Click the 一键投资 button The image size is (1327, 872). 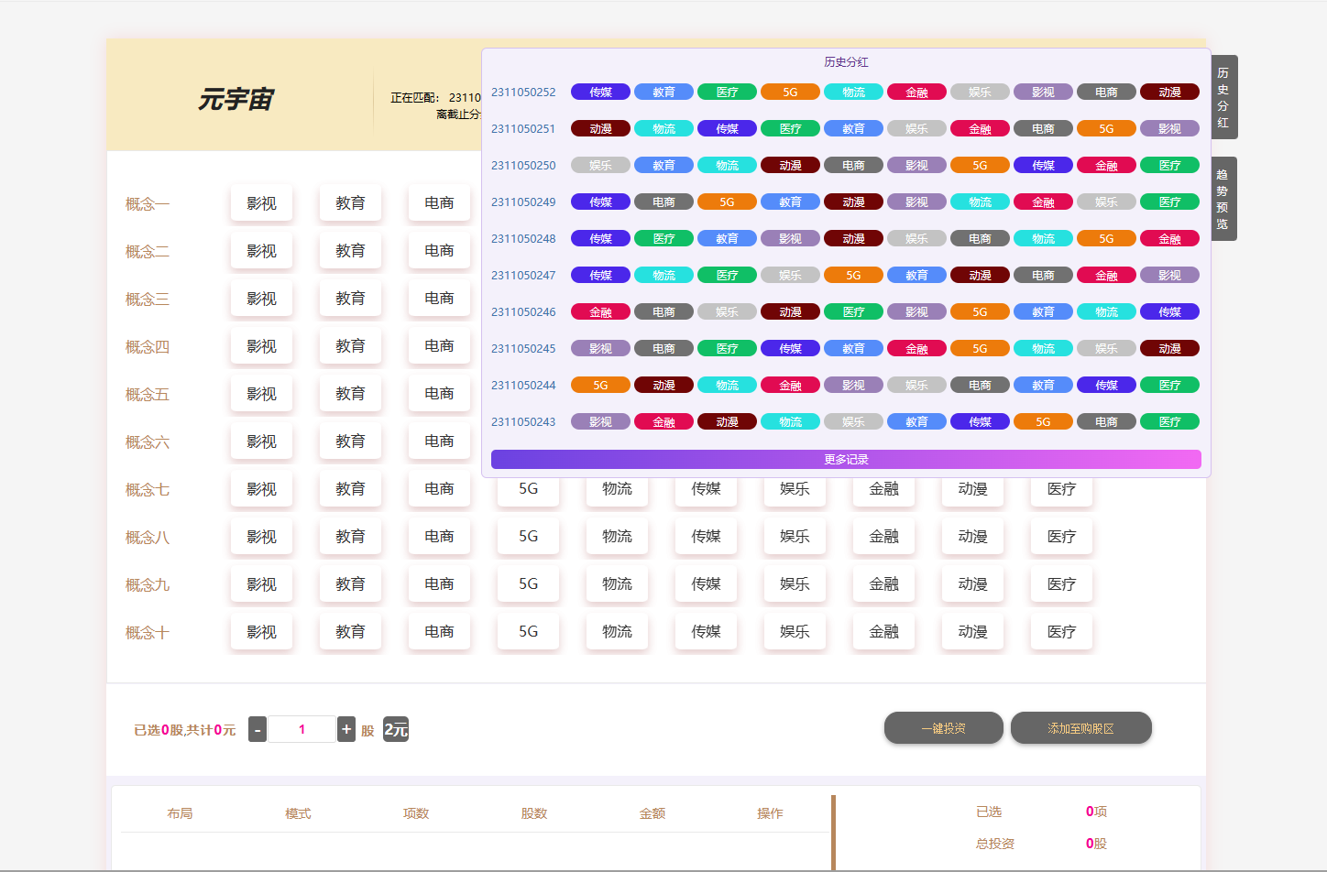click(943, 727)
